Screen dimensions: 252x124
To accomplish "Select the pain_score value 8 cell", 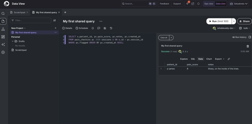I will (187, 69).
